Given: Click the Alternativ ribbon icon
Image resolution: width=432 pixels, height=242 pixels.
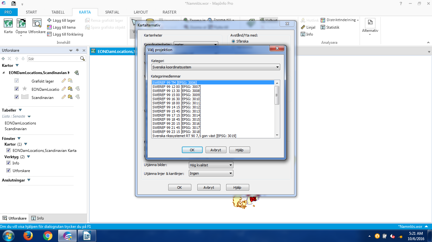Looking at the screenshot, I should pos(370,26).
